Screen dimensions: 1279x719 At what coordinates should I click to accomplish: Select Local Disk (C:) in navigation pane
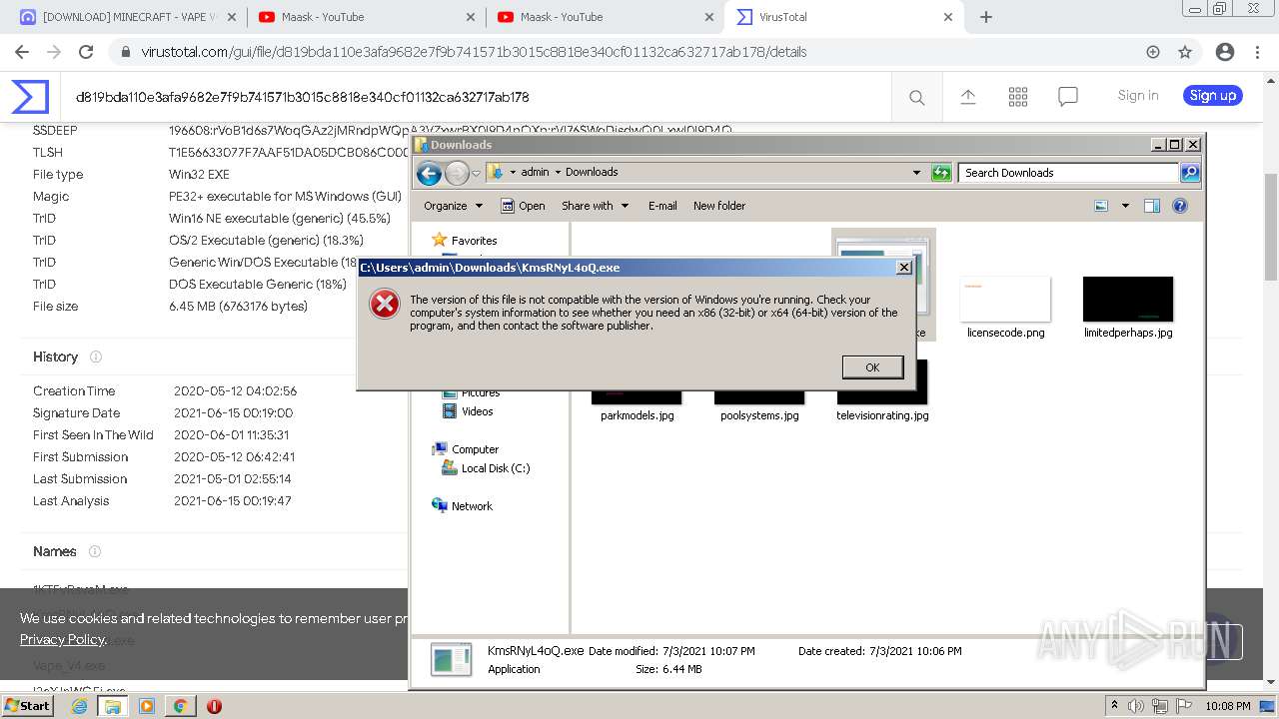tap(495, 468)
